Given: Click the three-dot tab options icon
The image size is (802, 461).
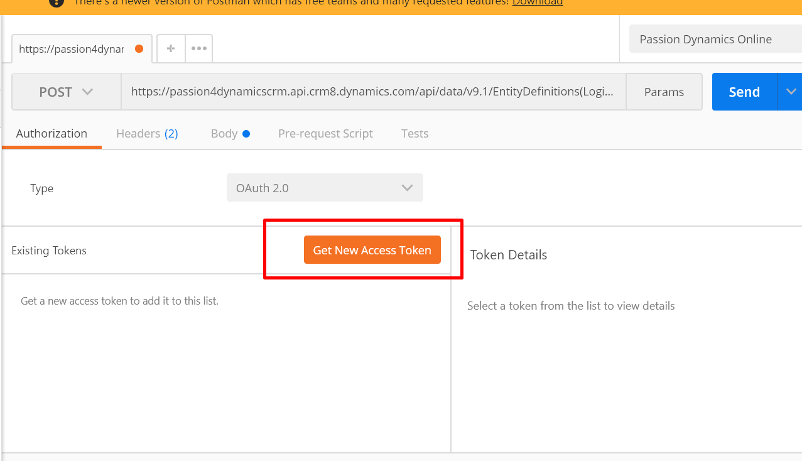Looking at the screenshot, I should pos(199,48).
